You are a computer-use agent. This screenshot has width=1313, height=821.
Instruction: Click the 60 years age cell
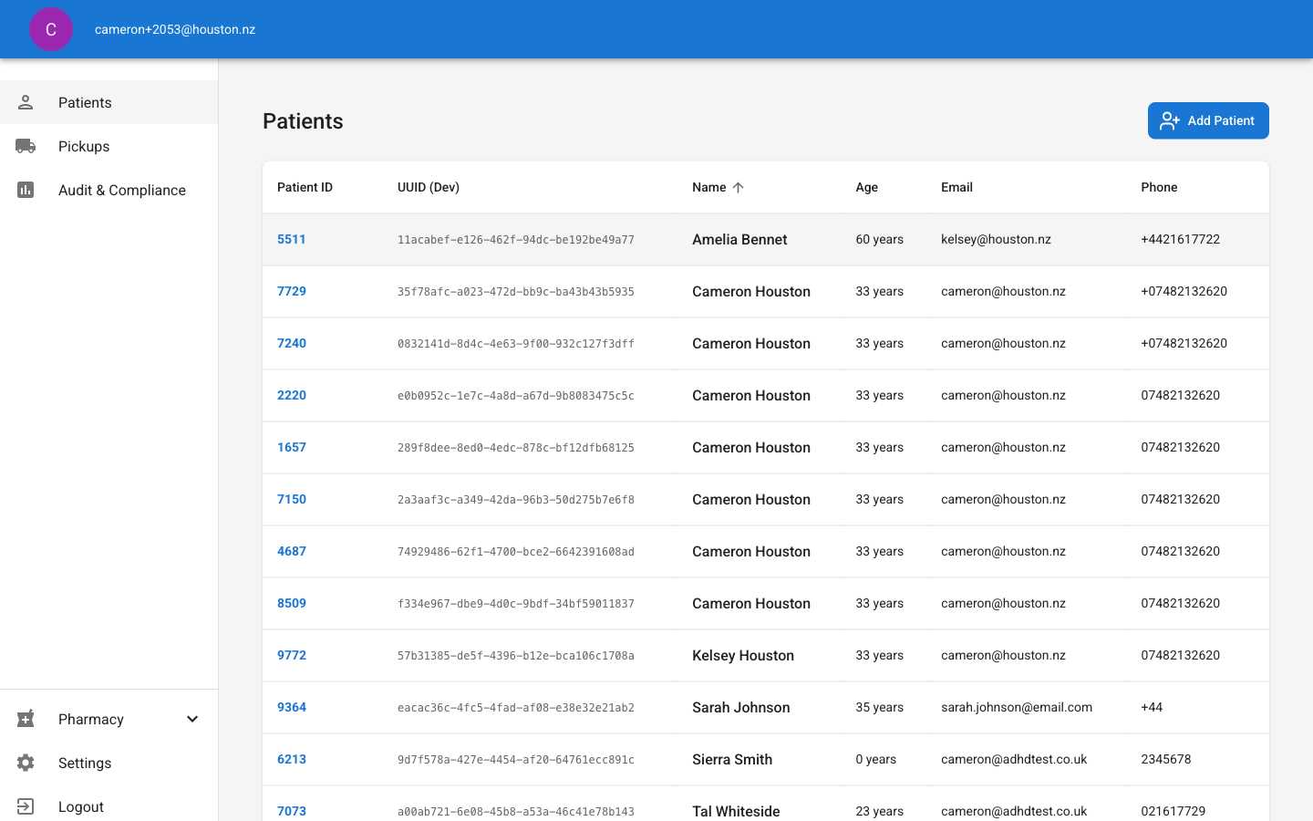click(880, 239)
